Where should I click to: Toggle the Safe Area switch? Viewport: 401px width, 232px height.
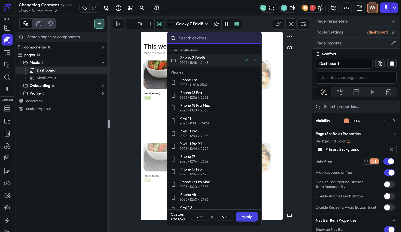point(389,161)
